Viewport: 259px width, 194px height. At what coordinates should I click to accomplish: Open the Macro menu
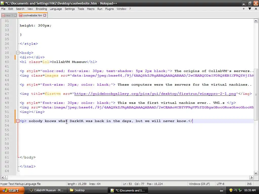[91, 9]
